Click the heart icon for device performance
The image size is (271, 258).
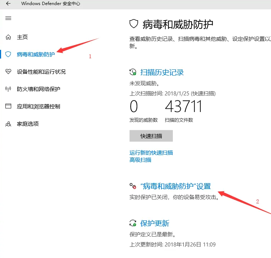[8, 72]
